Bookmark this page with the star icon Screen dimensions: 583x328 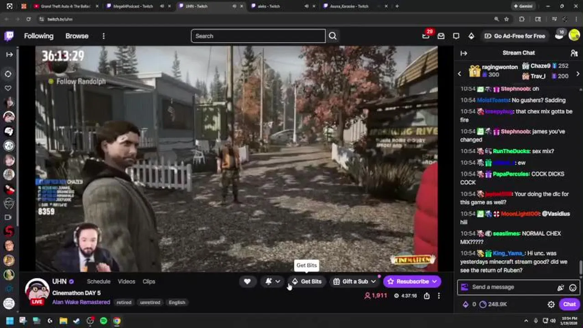506,19
